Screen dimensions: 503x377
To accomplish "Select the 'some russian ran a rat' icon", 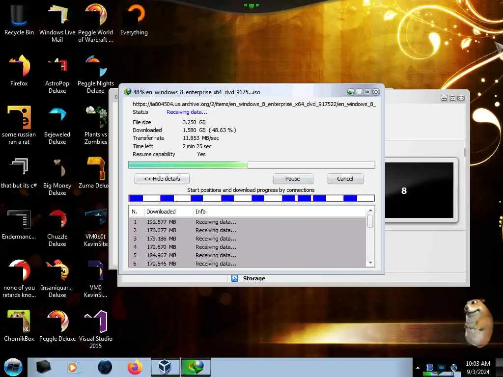I will click(x=19, y=125).
